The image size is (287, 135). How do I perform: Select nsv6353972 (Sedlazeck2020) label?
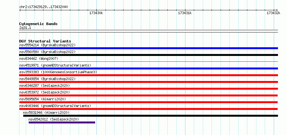(45, 92)
